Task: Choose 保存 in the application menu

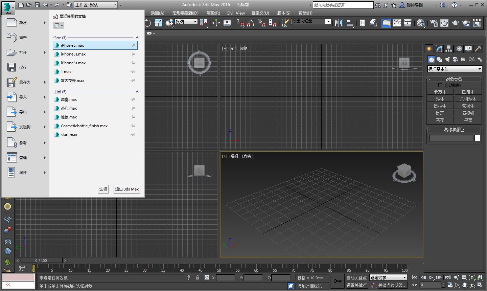Action: (x=26, y=67)
